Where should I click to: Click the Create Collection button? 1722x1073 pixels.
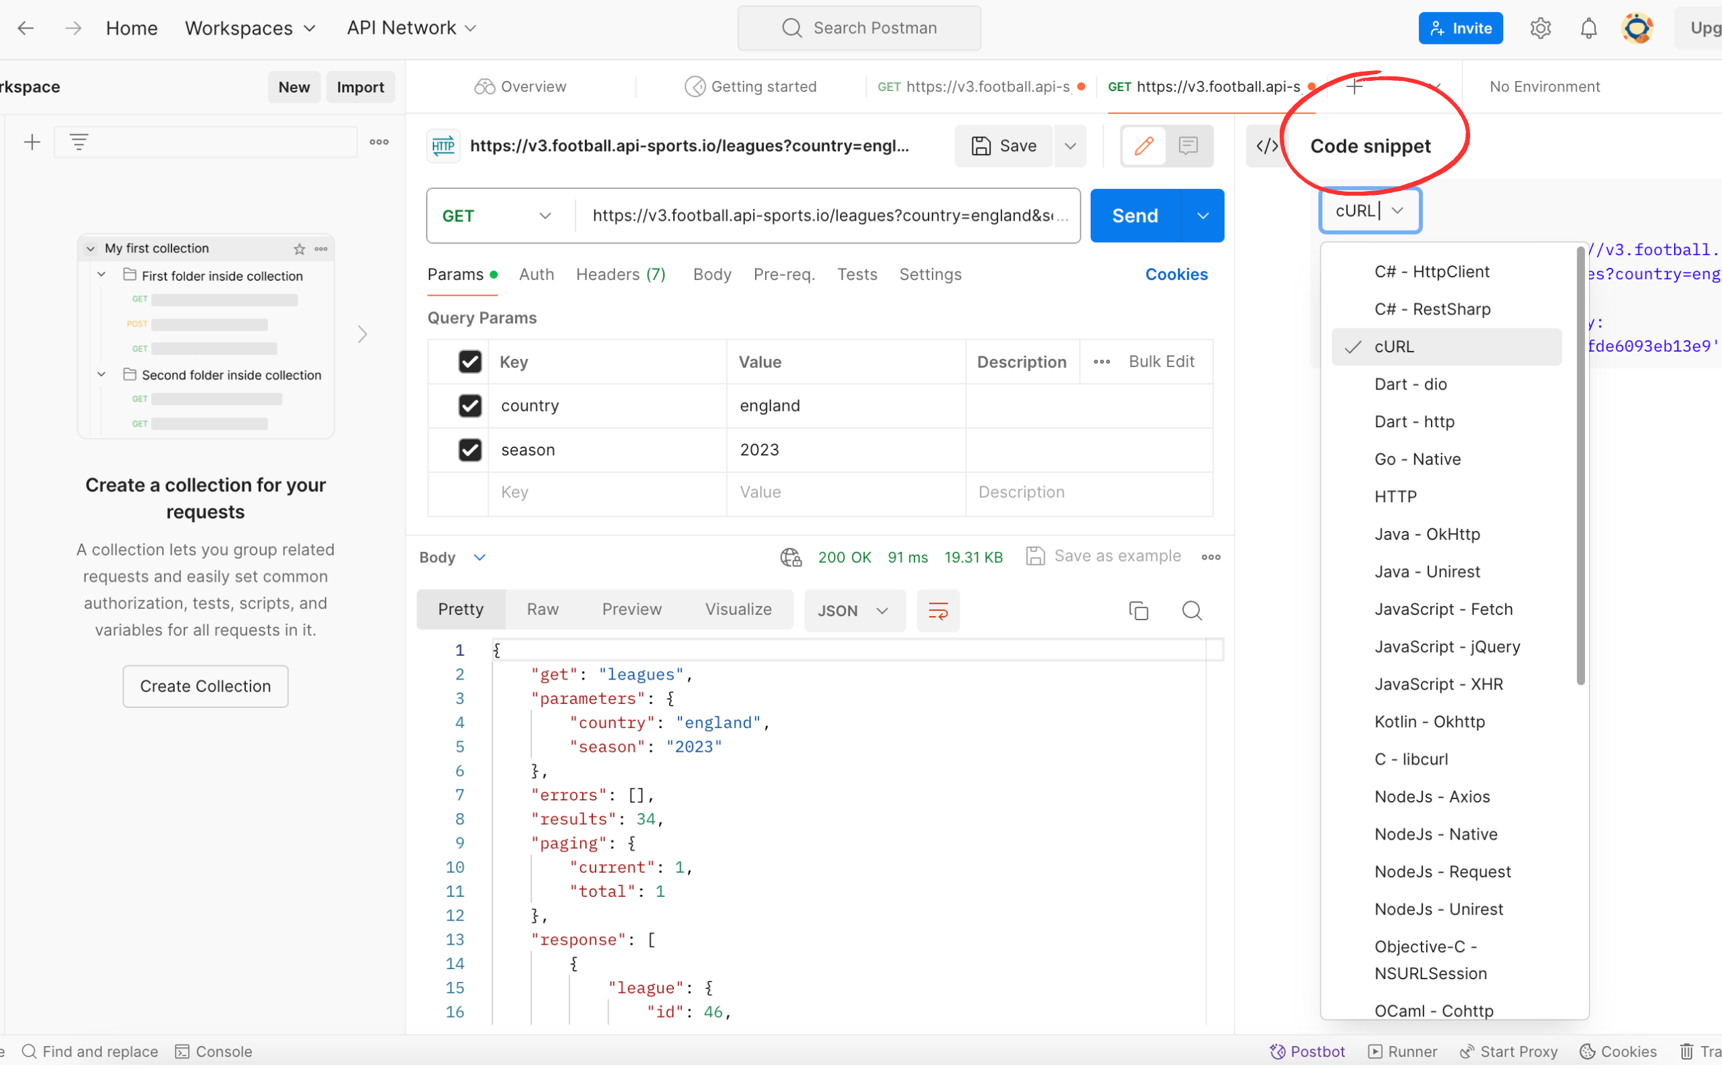[205, 686]
